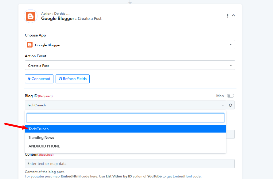Toggle the Map switch for Blog ID
The image size is (273, 179).
[x=230, y=96]
